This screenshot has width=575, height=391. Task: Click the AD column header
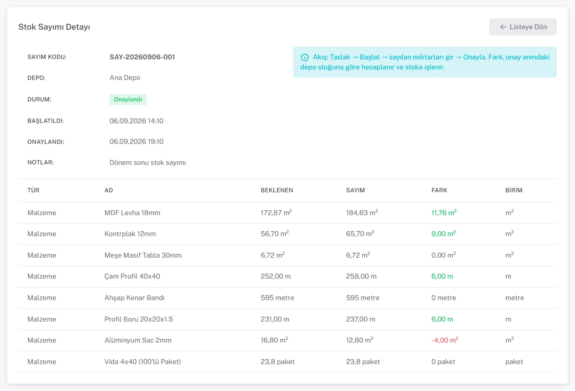point(109,190)
